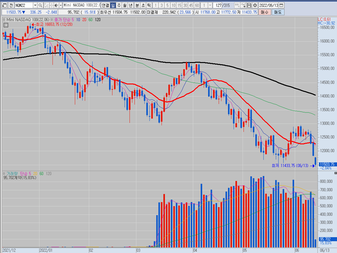Viewport: 337px width, 253px height.
Task: Click HC:-30.92 readout
Action: coord(326,23)
